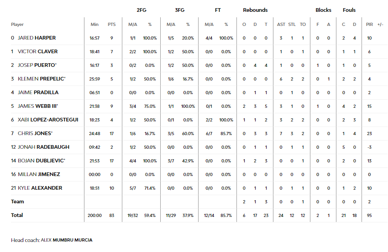The height and width of the screenshot is (252, 388).
Task: Select the Total row label
Action: (x=17, y=215)
